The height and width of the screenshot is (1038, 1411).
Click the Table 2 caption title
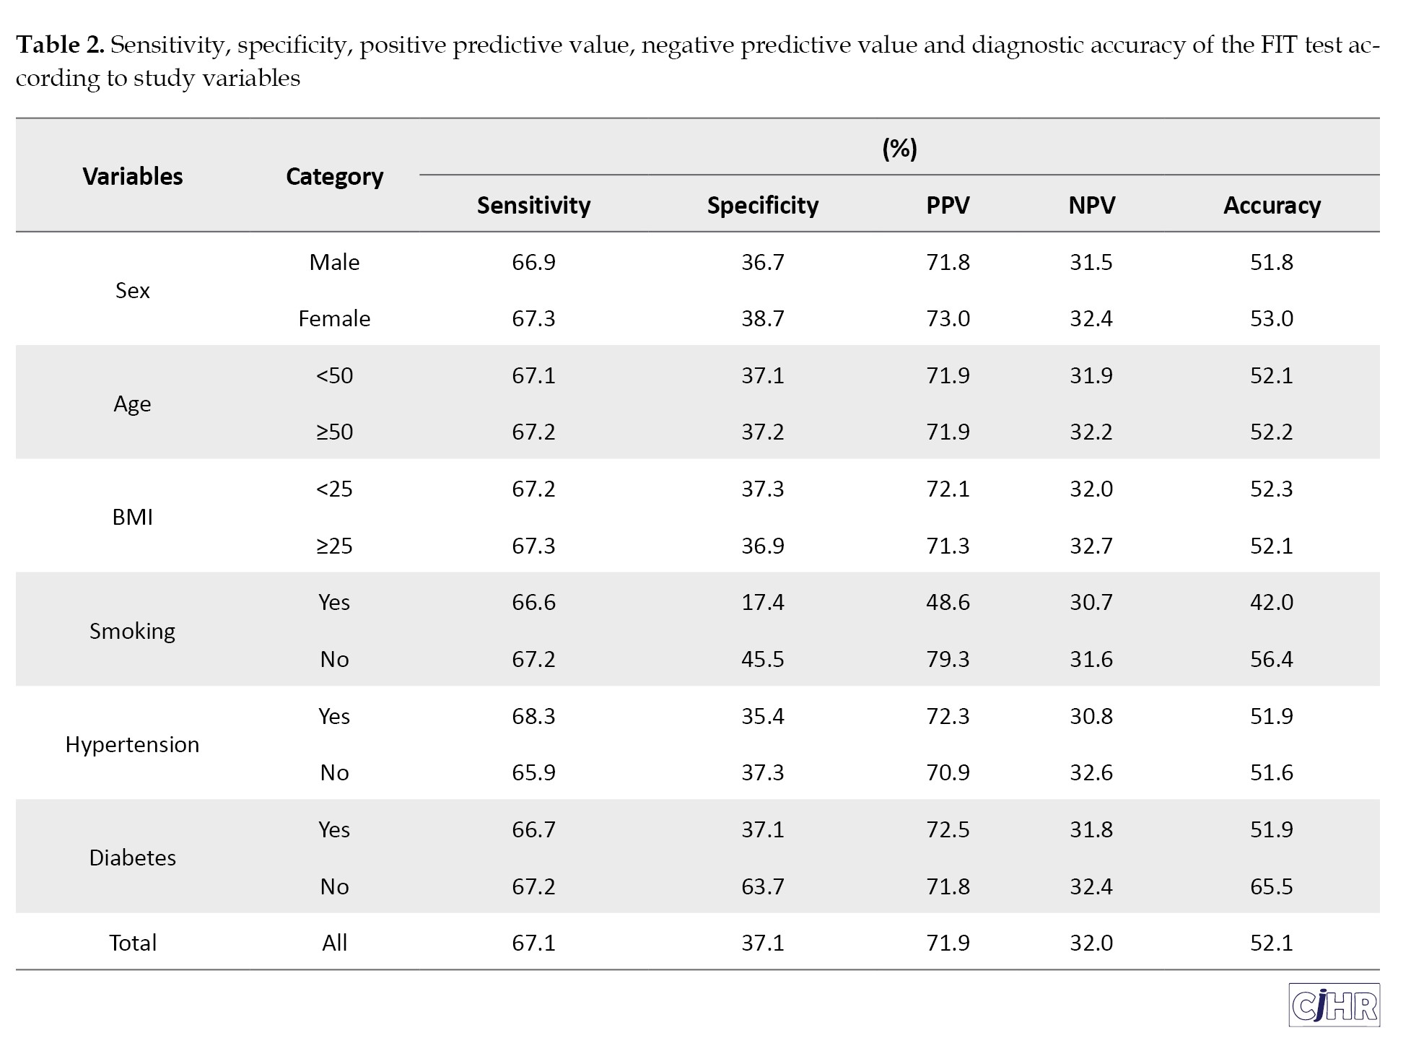[60, 45]
